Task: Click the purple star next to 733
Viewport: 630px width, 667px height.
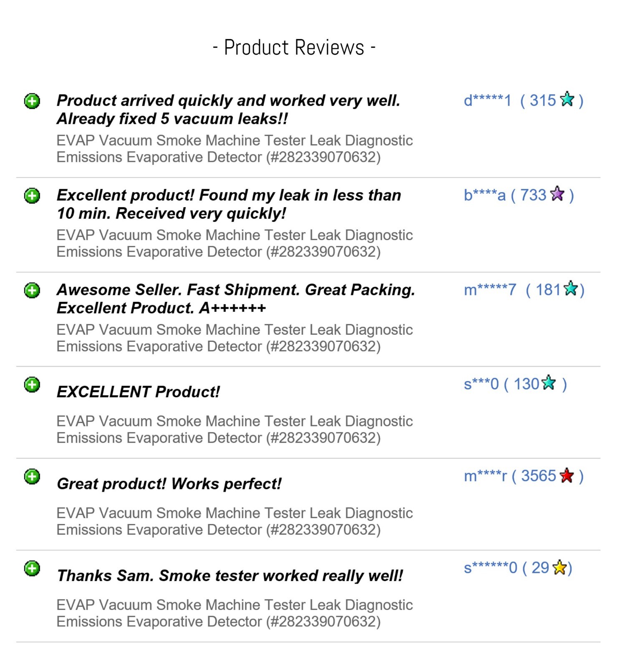Action: click(x=557, y=194)
